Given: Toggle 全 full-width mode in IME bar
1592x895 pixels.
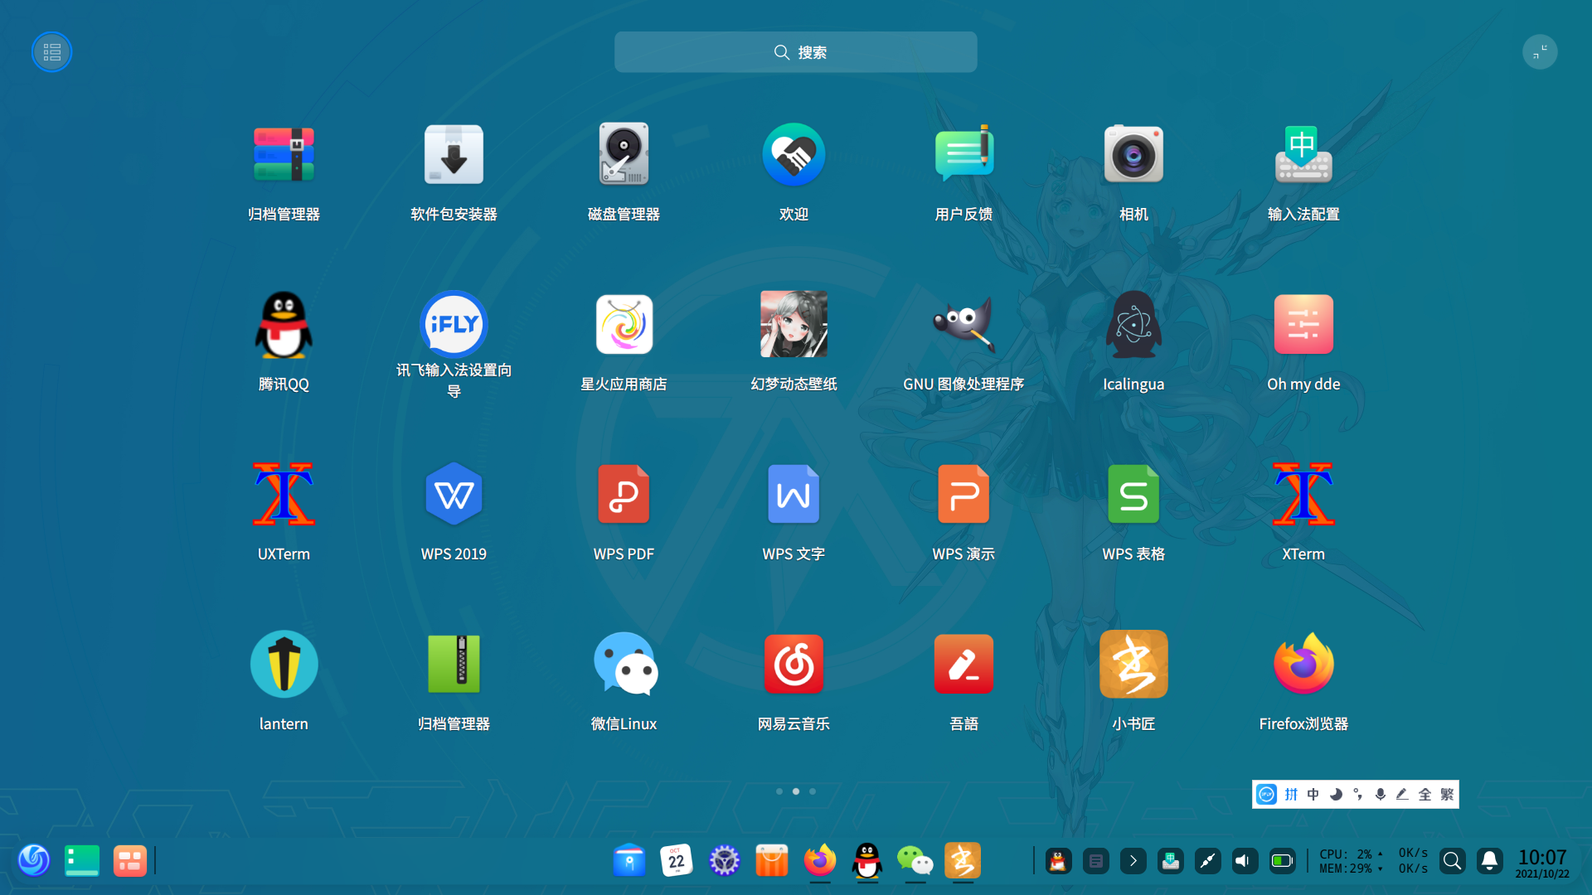Looking at the screenshot, I should tap(1425, 795).
